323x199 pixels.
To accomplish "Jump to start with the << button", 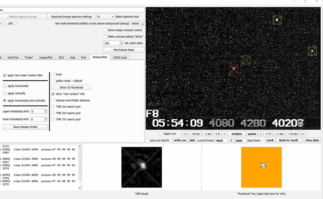I will coord(185,134).
